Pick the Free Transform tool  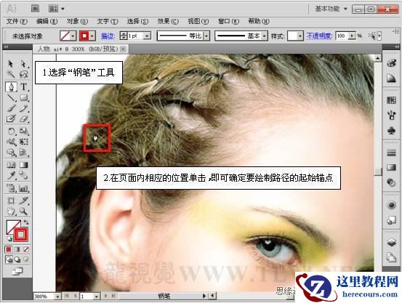[23, 142]
